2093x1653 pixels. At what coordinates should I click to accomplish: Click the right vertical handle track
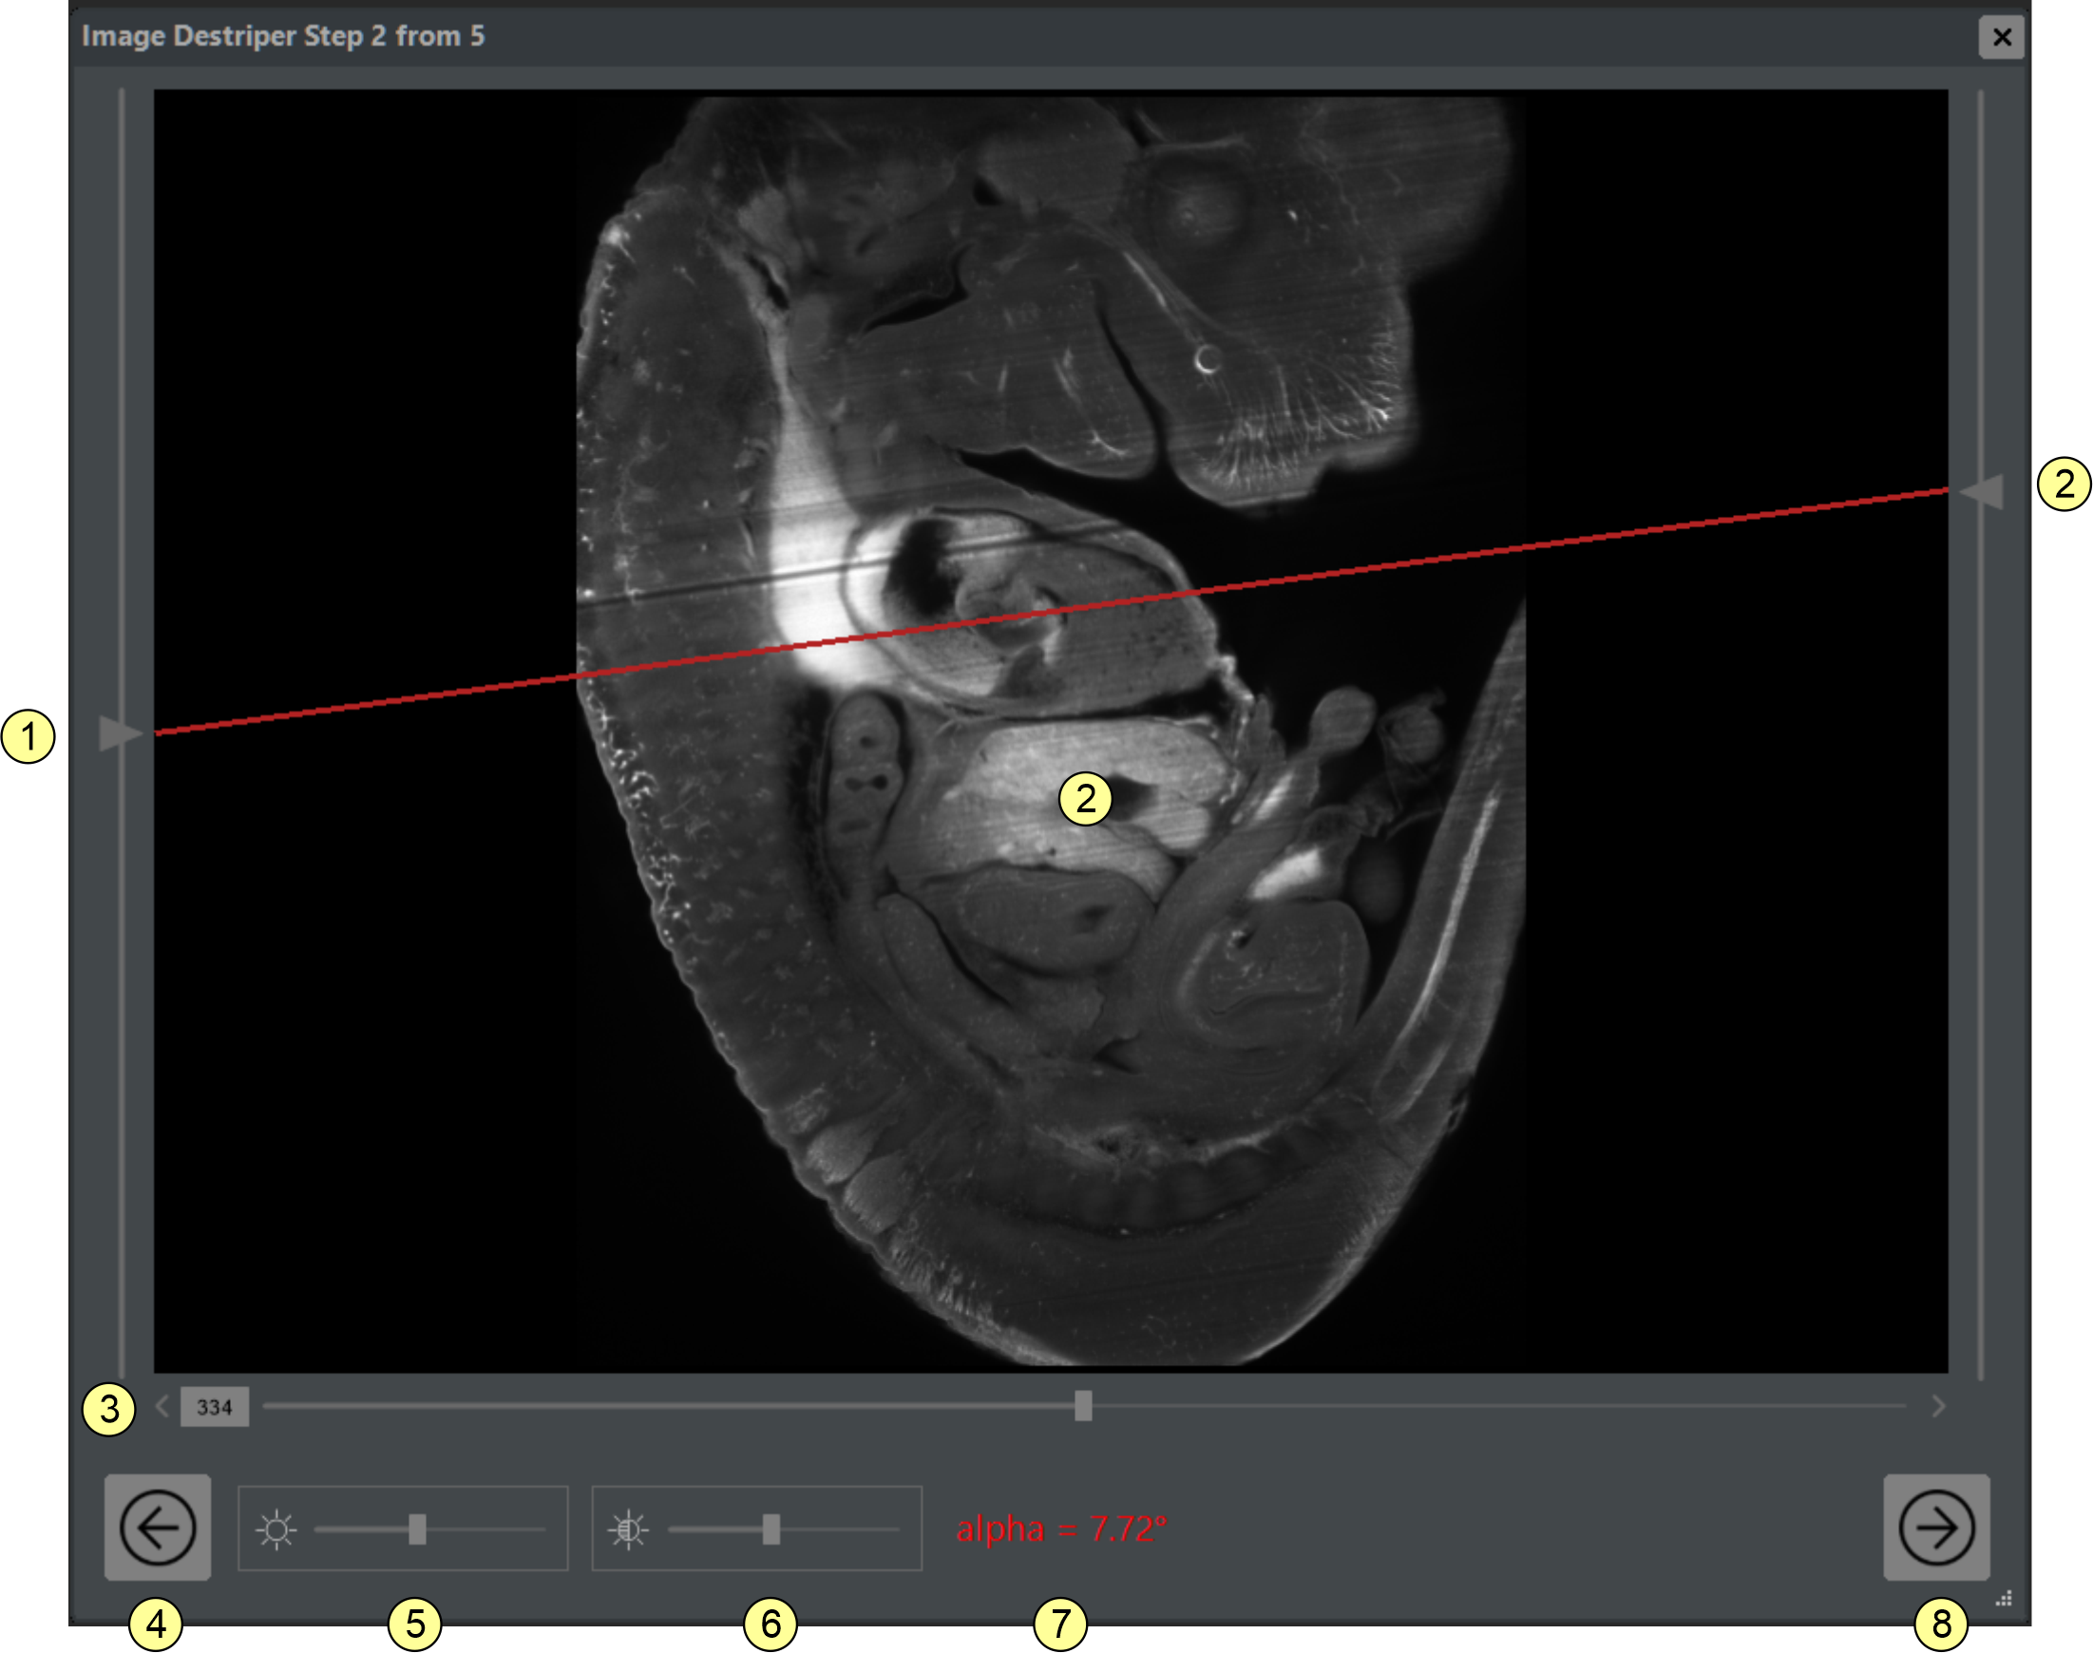[1981, 871]
